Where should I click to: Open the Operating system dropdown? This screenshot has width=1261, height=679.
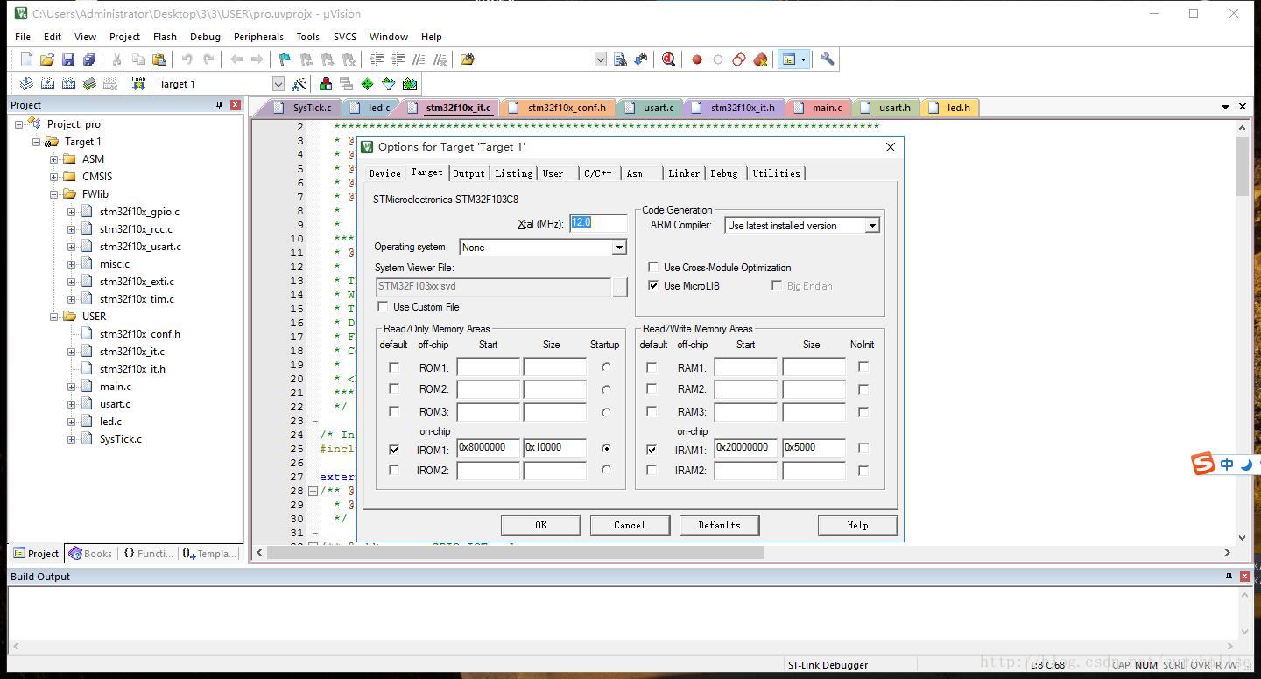[x=619, y=248]
